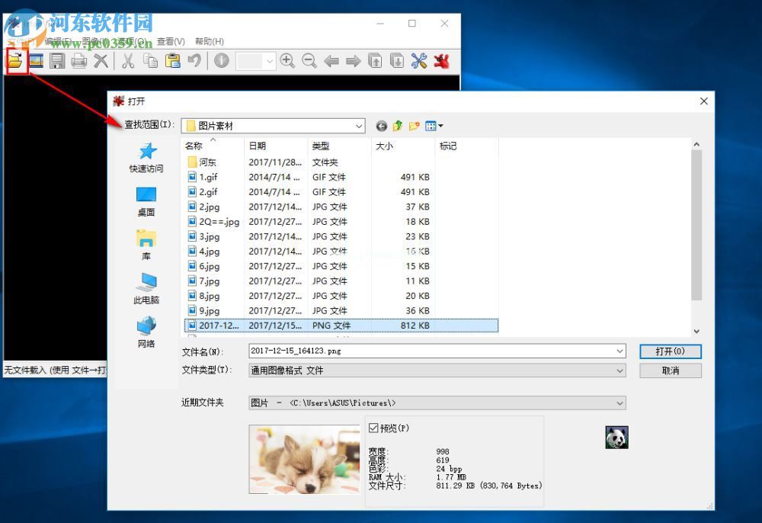Click the Zoom in magnifier icon

287,61
